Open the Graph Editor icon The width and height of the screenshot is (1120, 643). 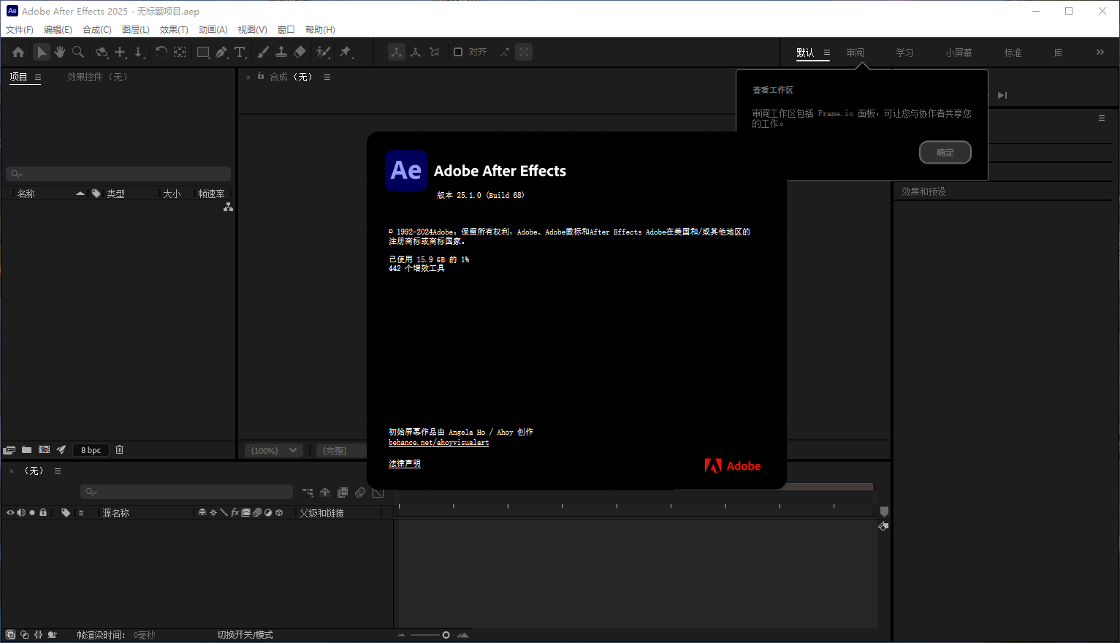point(378,492)
